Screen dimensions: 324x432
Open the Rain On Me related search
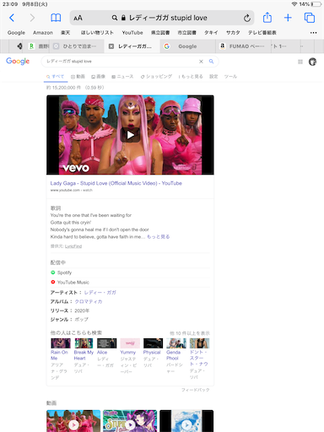tap(60, 359)
